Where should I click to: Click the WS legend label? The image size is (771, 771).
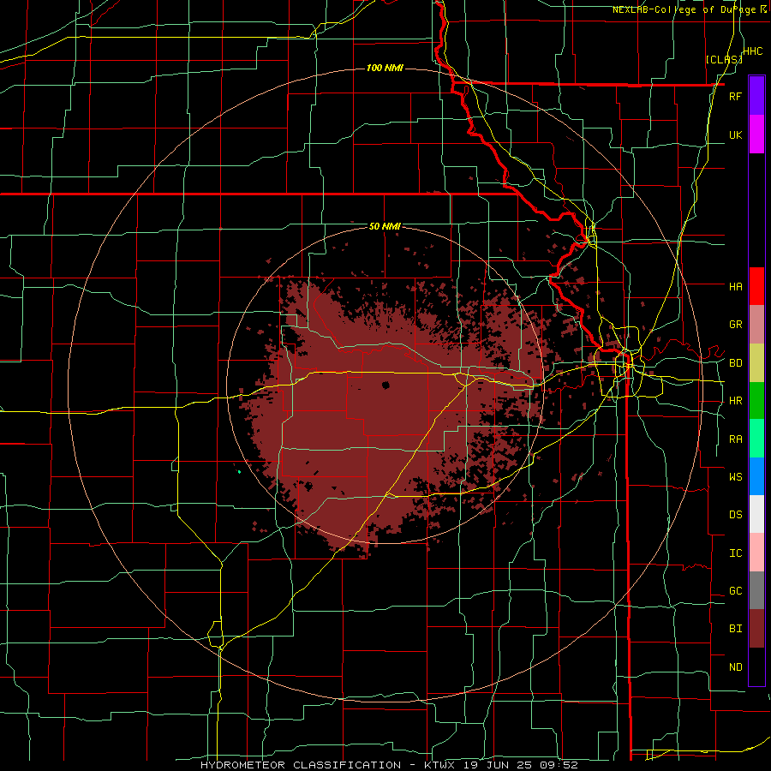coord(735,476)
